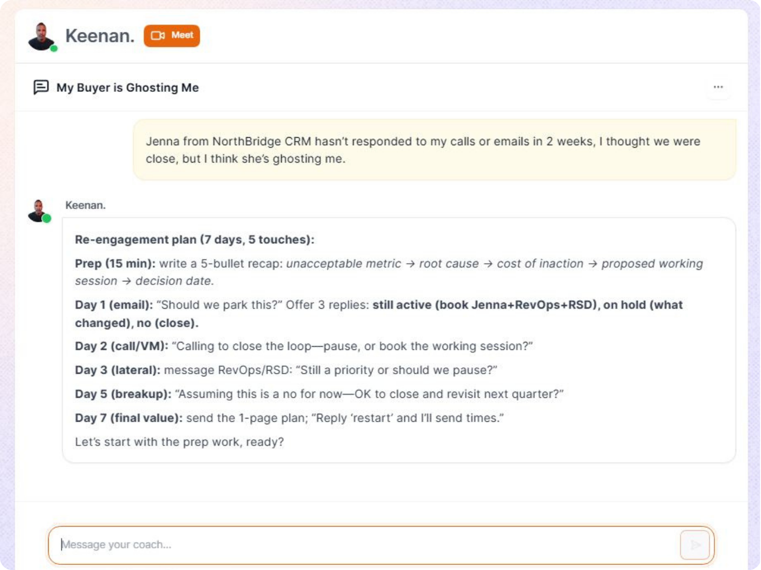Click the send message arrow button
761x570 pixels.
[695, 545]
